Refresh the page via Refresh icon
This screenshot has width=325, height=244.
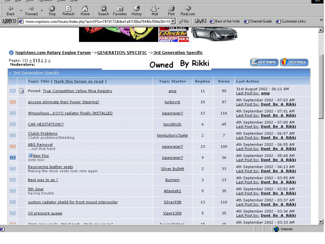pyautogui.click(x=68, y=9)
